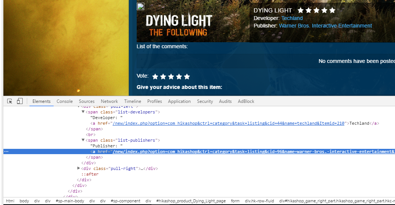Open the Techland developer link
Image resolution: width=395 pixels, height=205 pixels.
[x=292, y=18]
